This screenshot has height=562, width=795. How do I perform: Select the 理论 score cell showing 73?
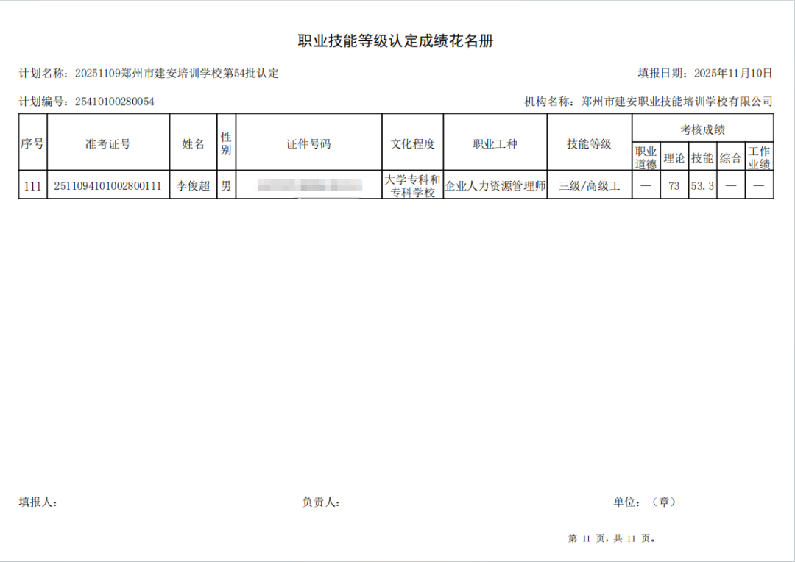point(674,186)
